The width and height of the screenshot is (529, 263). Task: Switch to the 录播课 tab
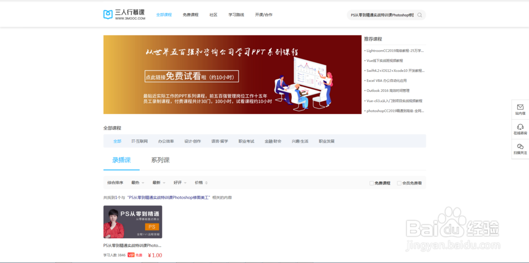[122, 160]
